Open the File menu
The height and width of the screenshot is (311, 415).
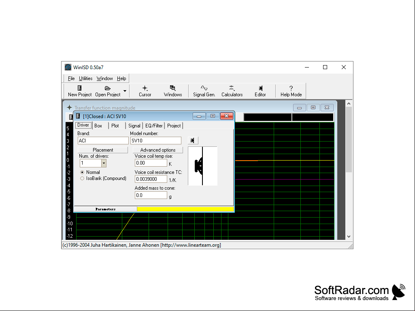pos(71,78)
